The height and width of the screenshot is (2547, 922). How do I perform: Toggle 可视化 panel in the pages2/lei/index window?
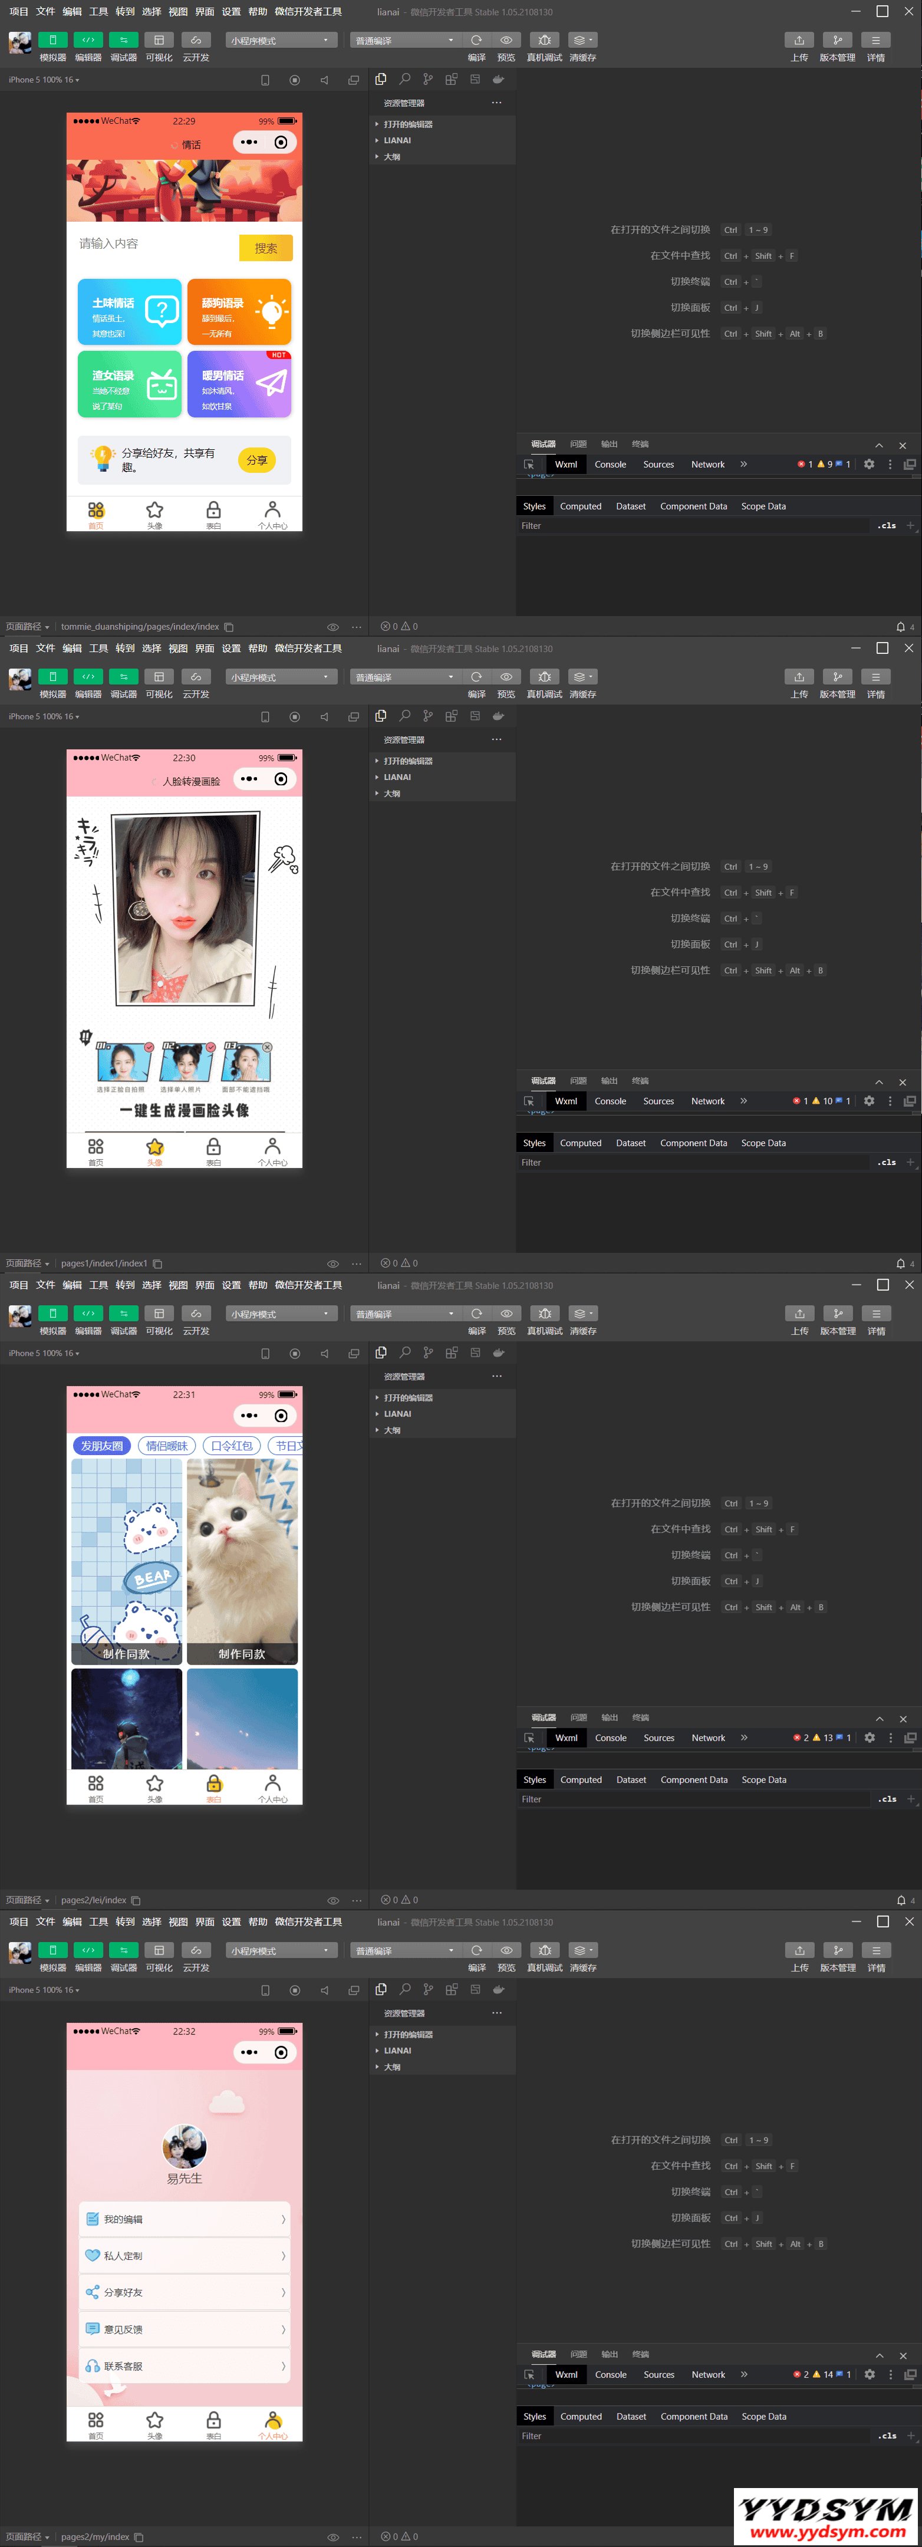[159, 1314]
